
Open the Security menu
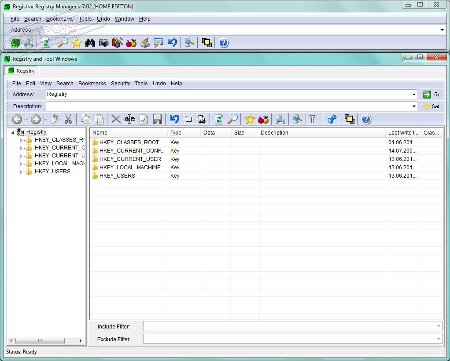pyautogui.click(x=120, y=84)
